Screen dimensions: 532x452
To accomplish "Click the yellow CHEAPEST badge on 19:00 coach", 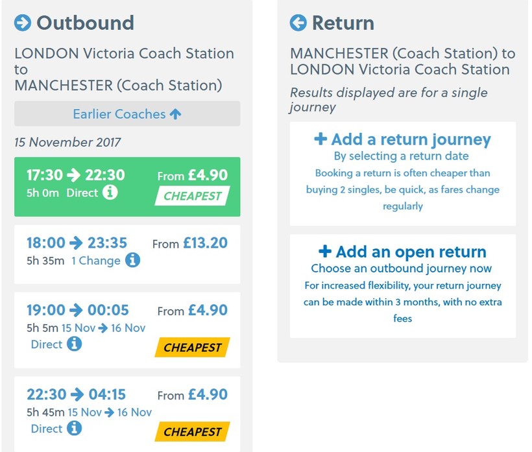I will pos(192,348).
